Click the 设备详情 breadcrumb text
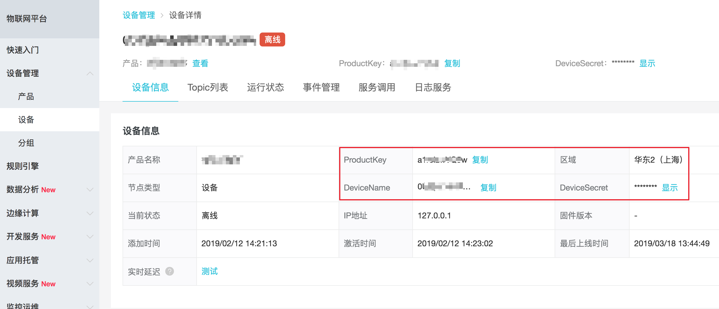This screenshot has height=309, width=719. 185,15
